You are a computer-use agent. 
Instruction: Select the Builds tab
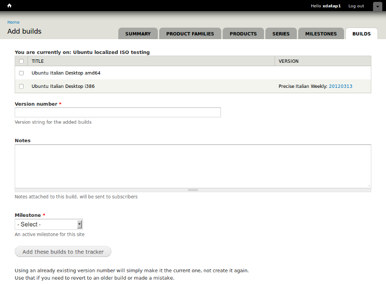coord(361,34)
